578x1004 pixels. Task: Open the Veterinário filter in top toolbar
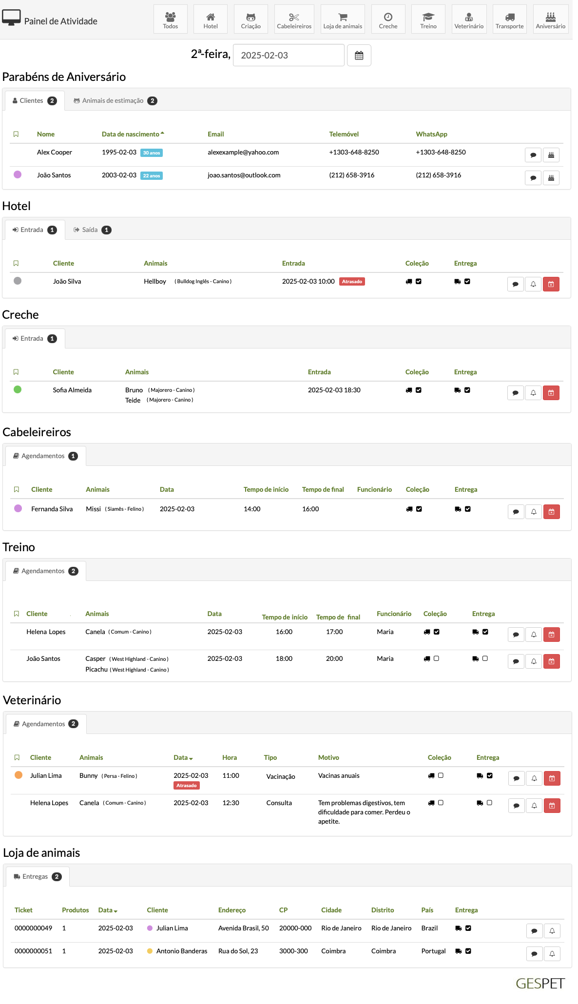(469, 19)
